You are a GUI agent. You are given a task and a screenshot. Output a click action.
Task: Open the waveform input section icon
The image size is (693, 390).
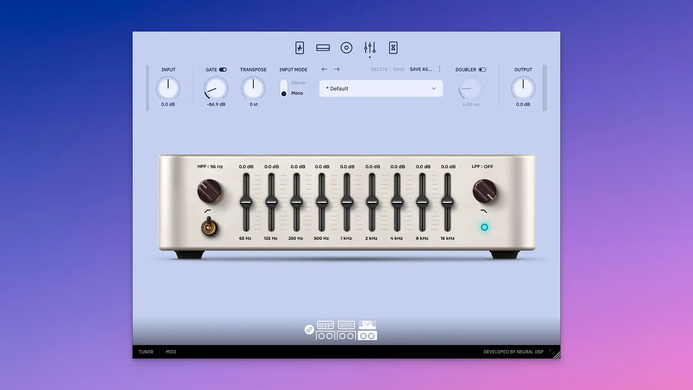click(300, 47)
